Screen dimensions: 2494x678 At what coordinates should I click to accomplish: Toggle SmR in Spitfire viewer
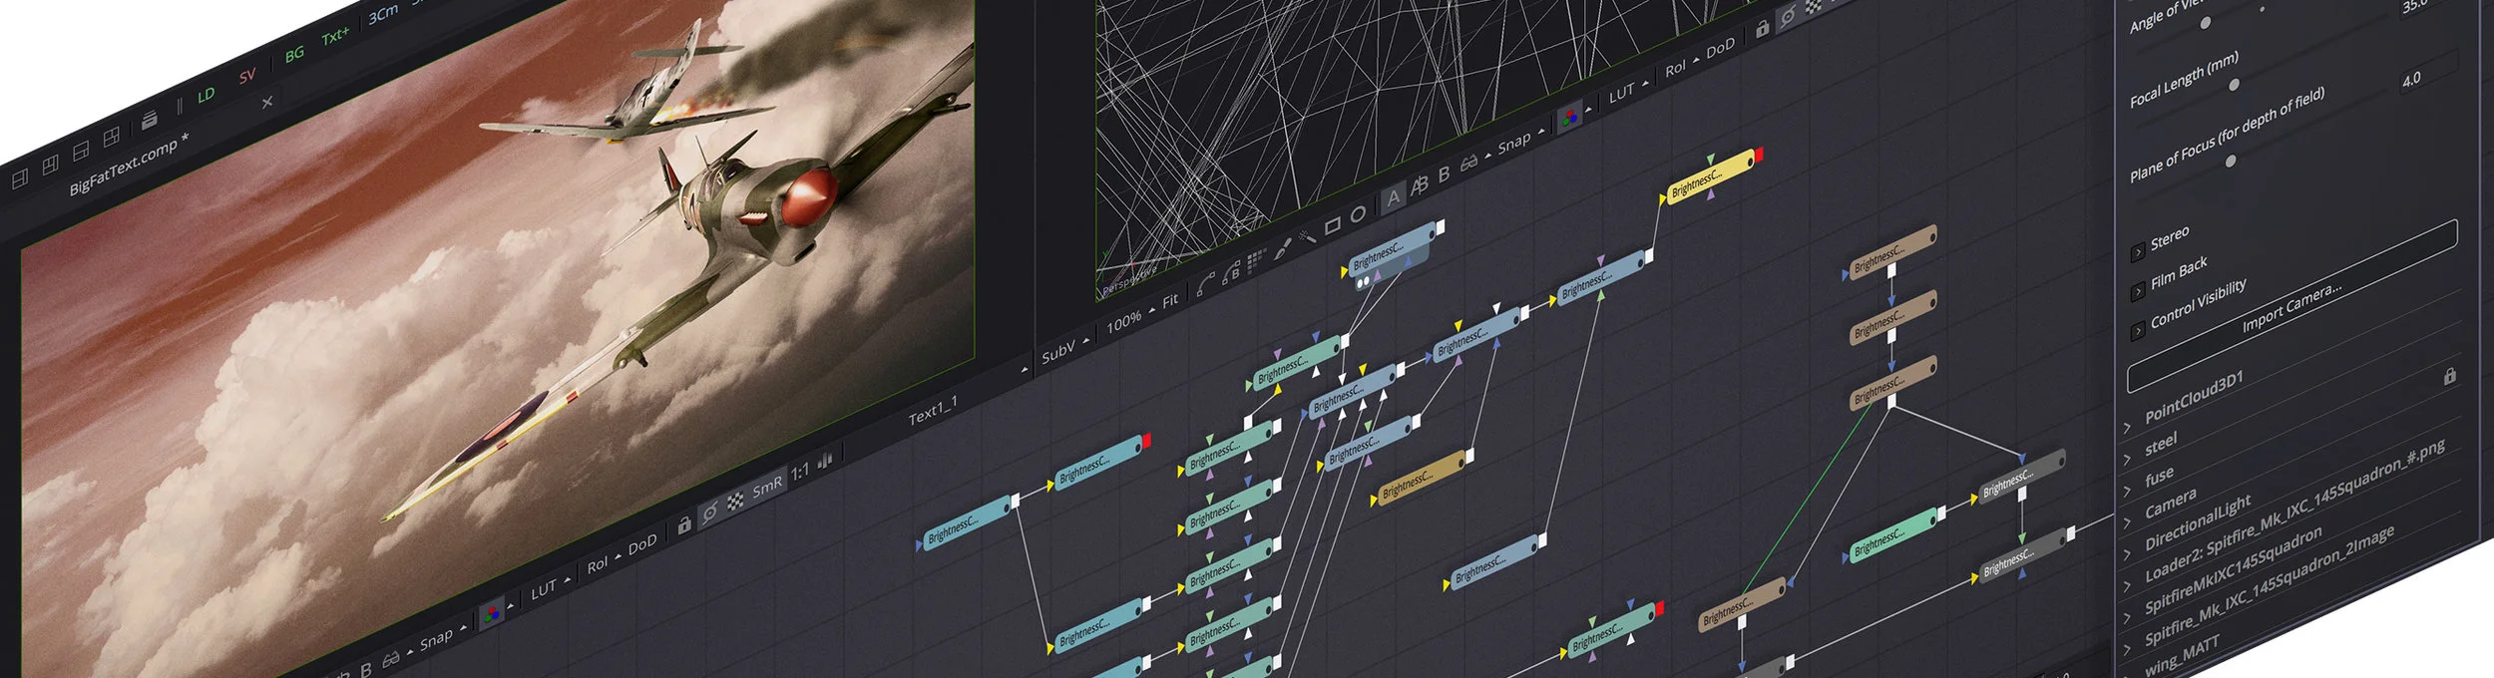pyautogui.click(x=767, y=487)
